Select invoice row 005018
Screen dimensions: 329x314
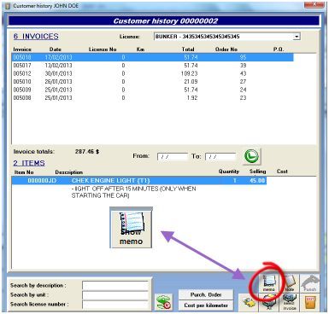(152, 57)
